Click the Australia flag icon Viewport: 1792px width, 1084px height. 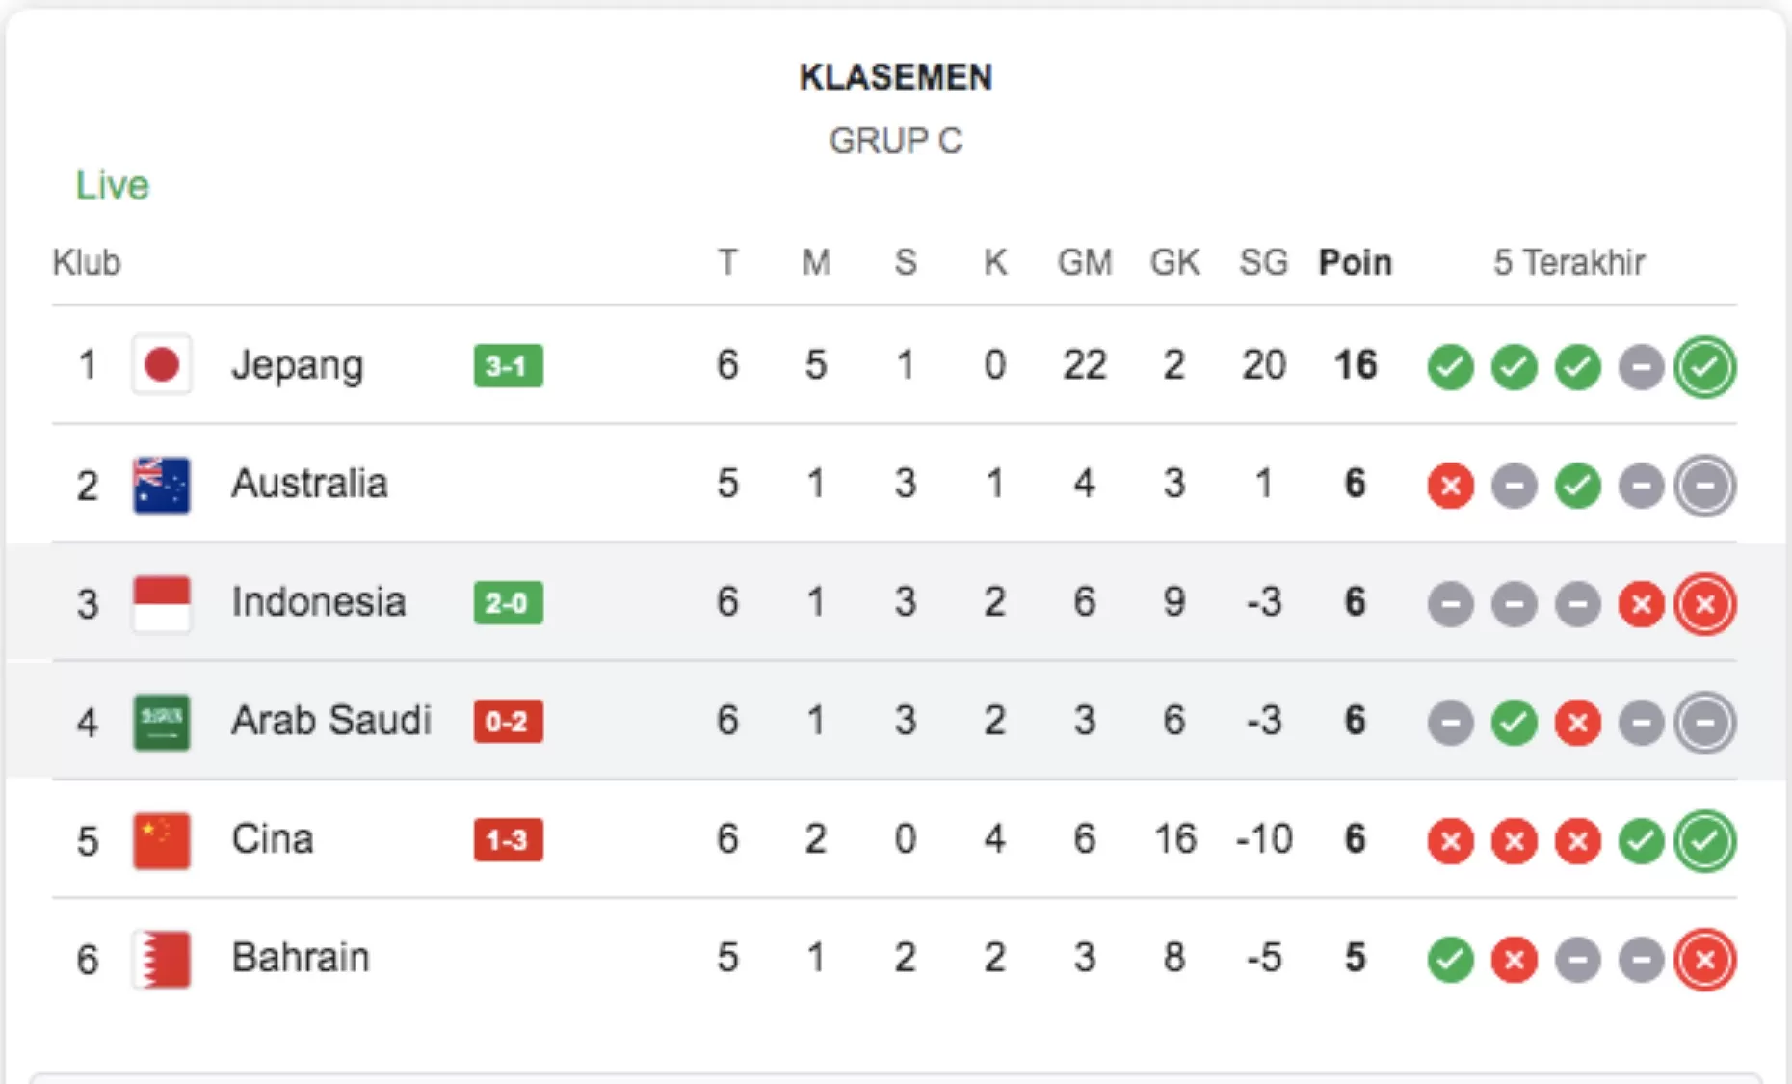(162, 485)
